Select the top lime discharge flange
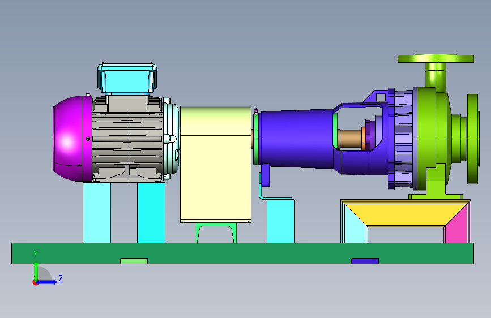Viewport: 491px width, 318px height. (436, 58)
